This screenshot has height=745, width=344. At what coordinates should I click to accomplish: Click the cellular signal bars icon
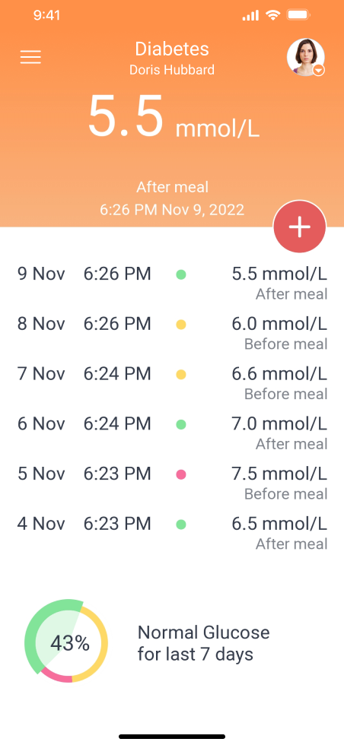click(x=250, y=16)
